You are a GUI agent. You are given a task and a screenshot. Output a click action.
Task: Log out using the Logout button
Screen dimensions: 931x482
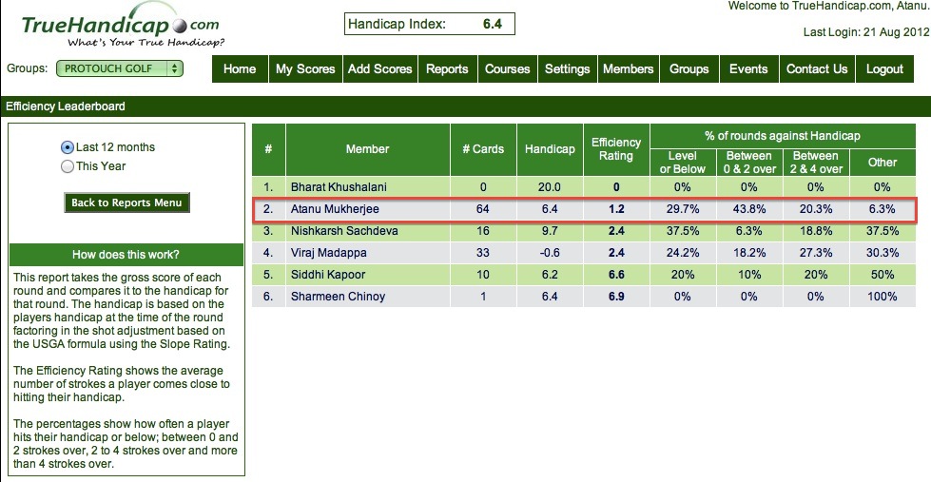pyautogui.click(x=884, y=69)
